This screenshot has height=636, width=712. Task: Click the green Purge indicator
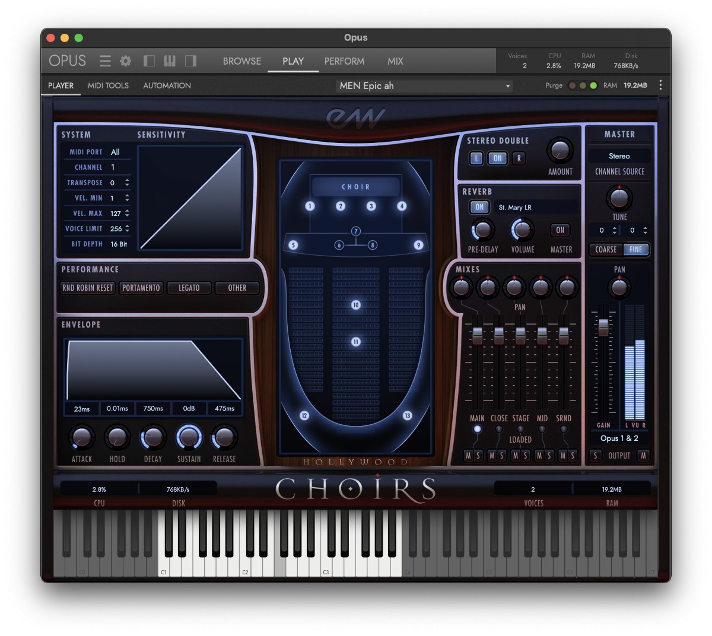pos(593,85)
